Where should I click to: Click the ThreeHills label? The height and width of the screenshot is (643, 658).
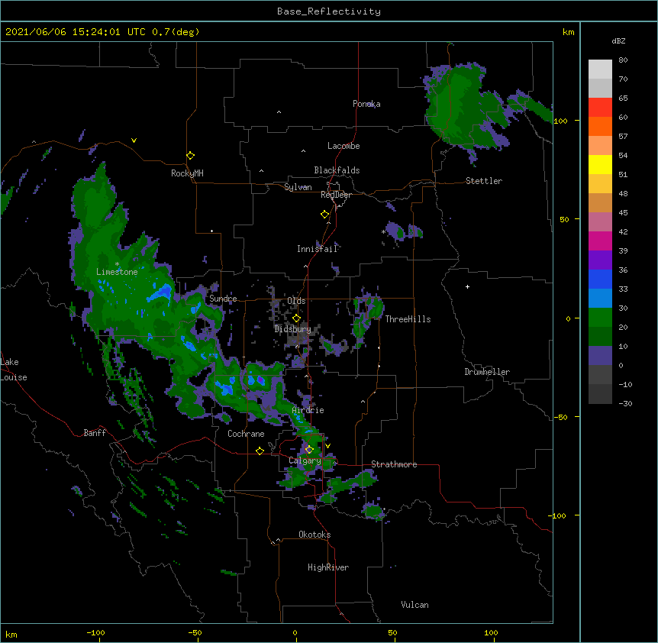click(x=408, y=319)
